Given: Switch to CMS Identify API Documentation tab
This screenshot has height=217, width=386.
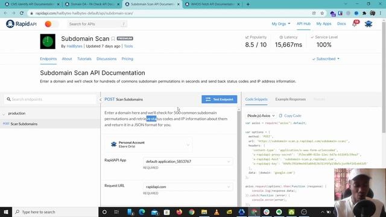Looking at the screenshot, I should tap(32, 4).
